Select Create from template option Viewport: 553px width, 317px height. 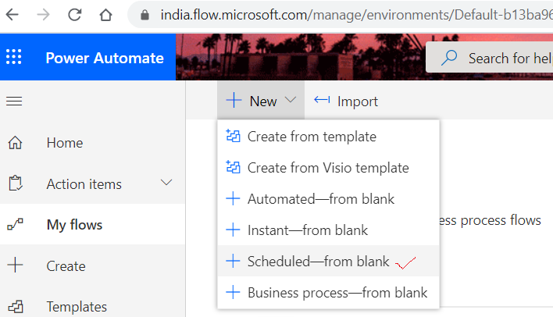click(x=311, y=137)
